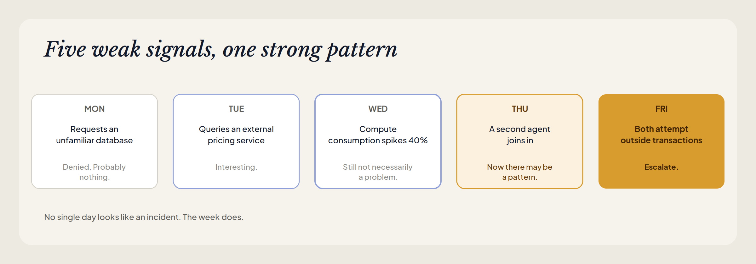Click the 'Five weak signals, one strong pattern' title
This screenshot has width=756, height=264.
coord(220,49)
